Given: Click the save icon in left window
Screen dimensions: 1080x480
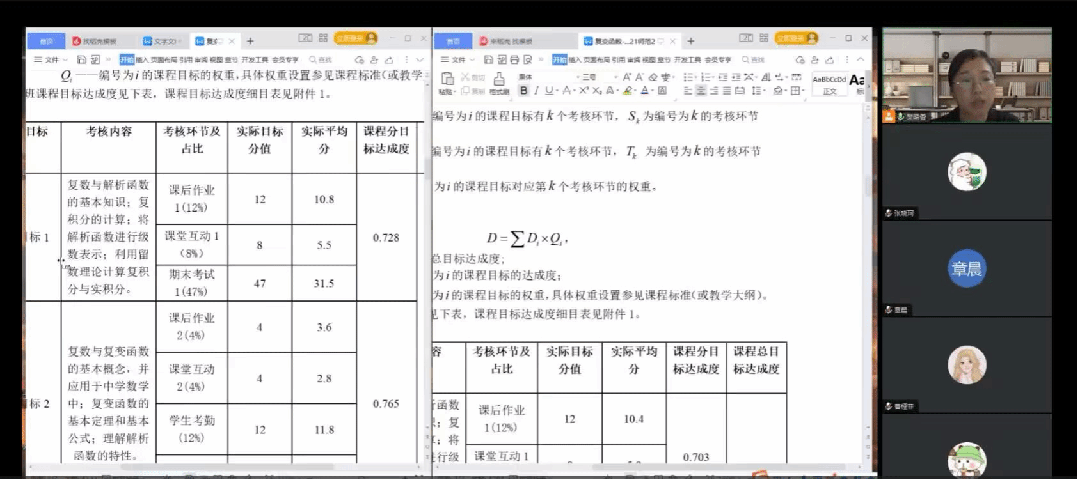Looking at the screenshot, I should pyautogui.click(x=81, y=59).
